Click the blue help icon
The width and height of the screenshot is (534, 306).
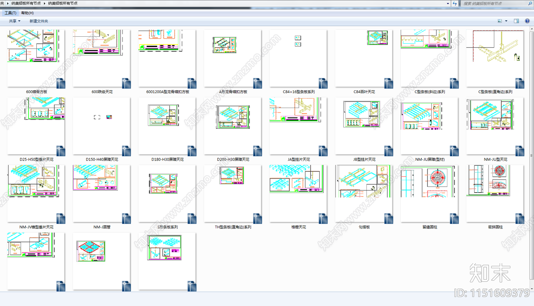click(x=527, y=21)
